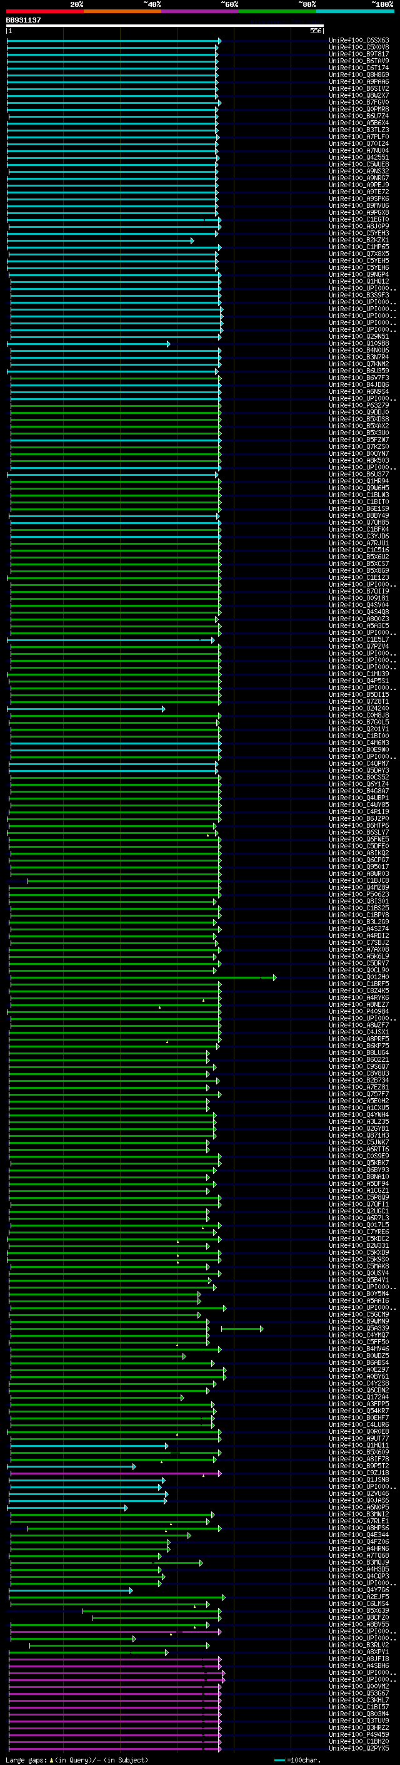This screenshot has height=1765, width=400.
Task: Select the UniRef100_B3MWI2 label
Action: pos(359,1513)
